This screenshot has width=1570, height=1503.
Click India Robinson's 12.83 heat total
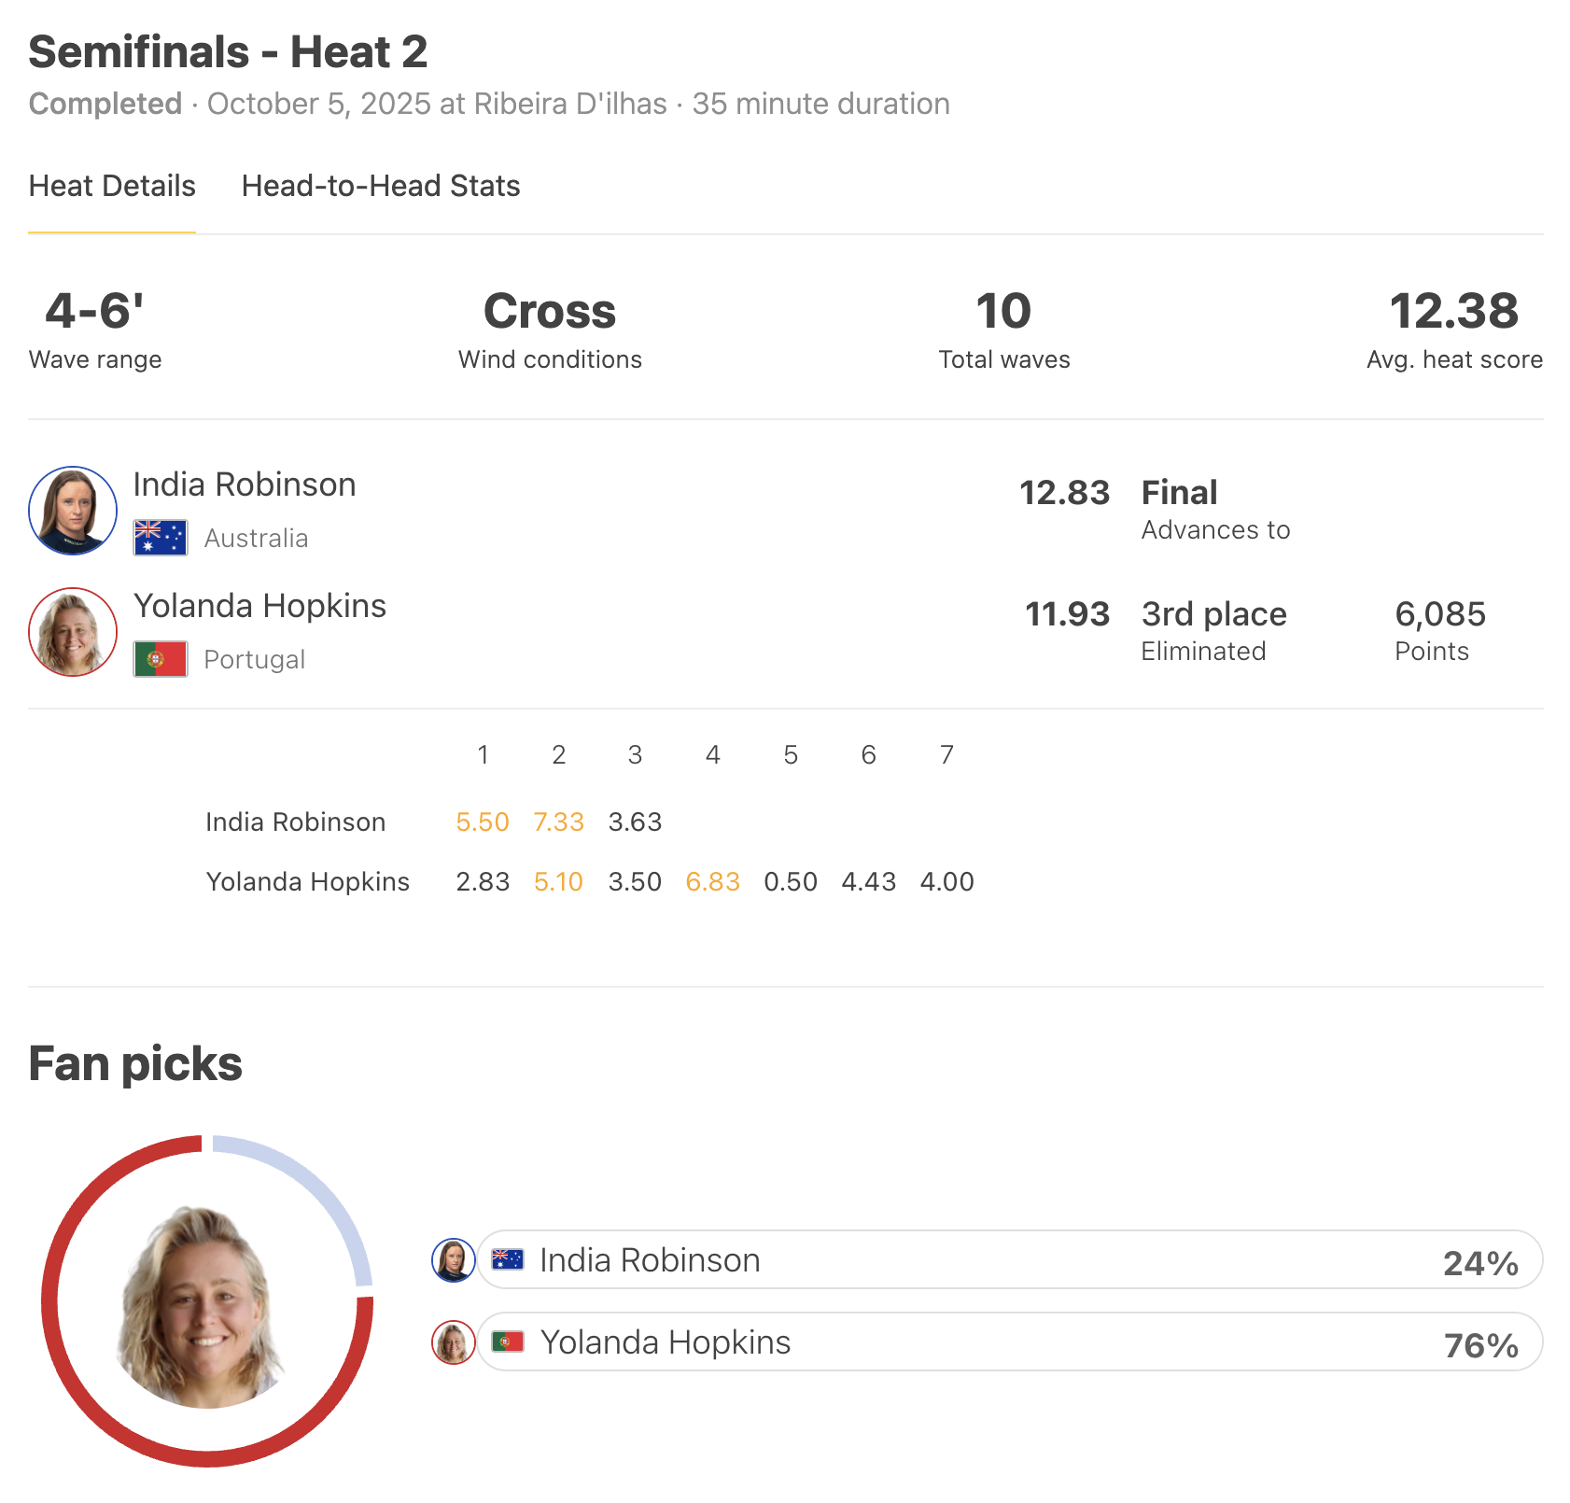pyautogui.click(x=1064, y=493)
